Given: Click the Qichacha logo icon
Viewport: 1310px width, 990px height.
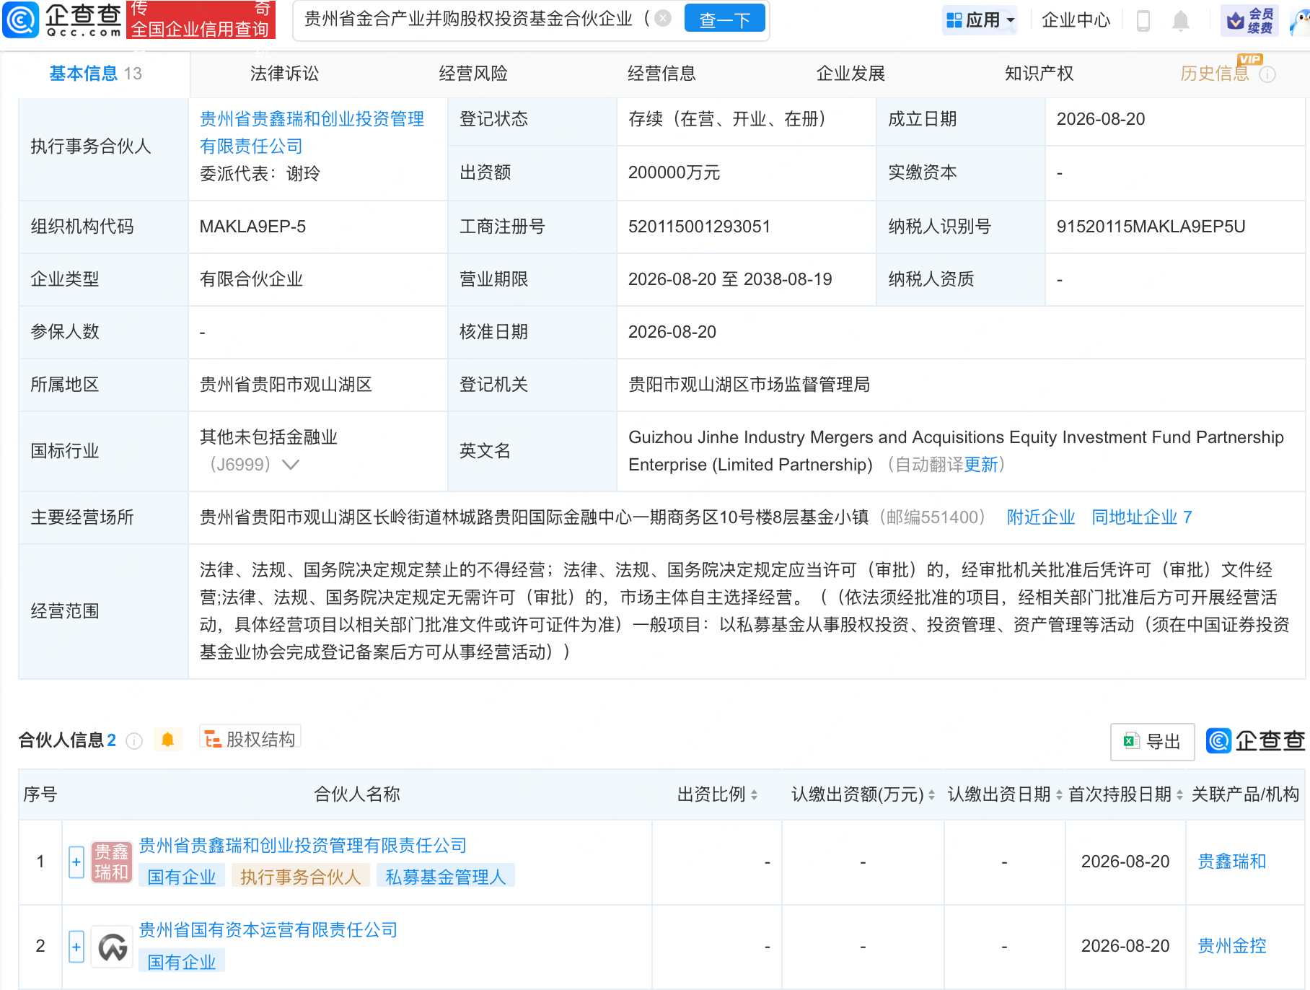Looking at the screenshot, I should tap(21, 19).
